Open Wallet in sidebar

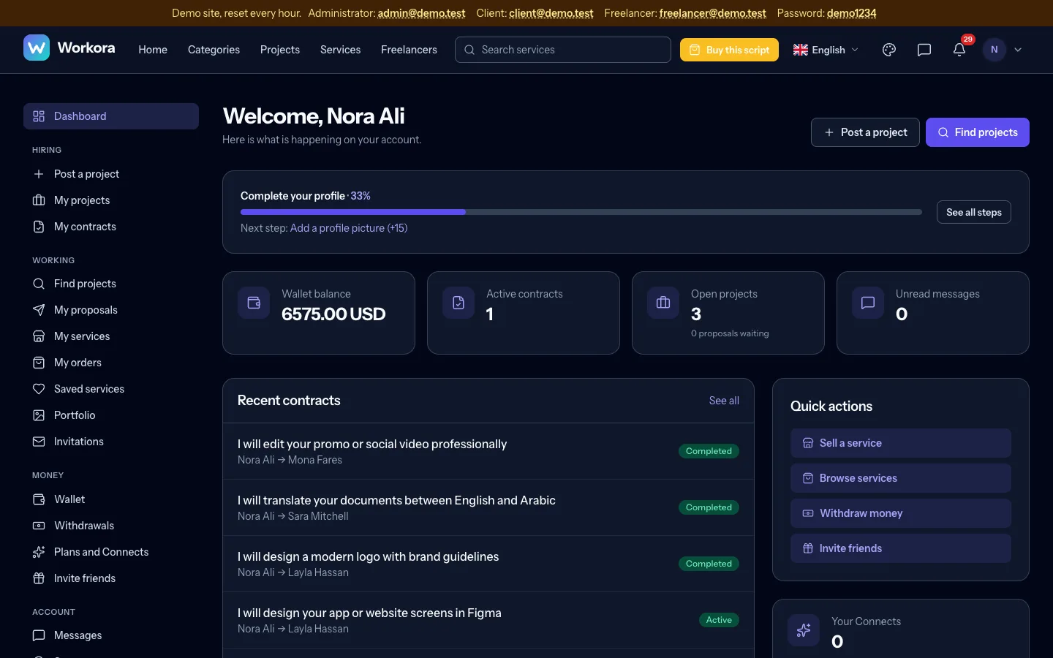coord(111,499)
